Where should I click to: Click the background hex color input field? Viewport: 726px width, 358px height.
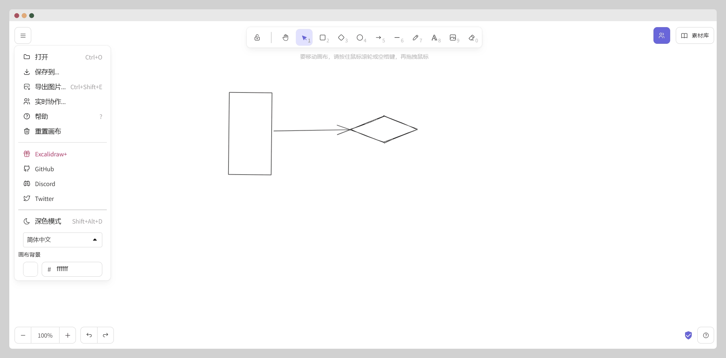tap(76, 269)
